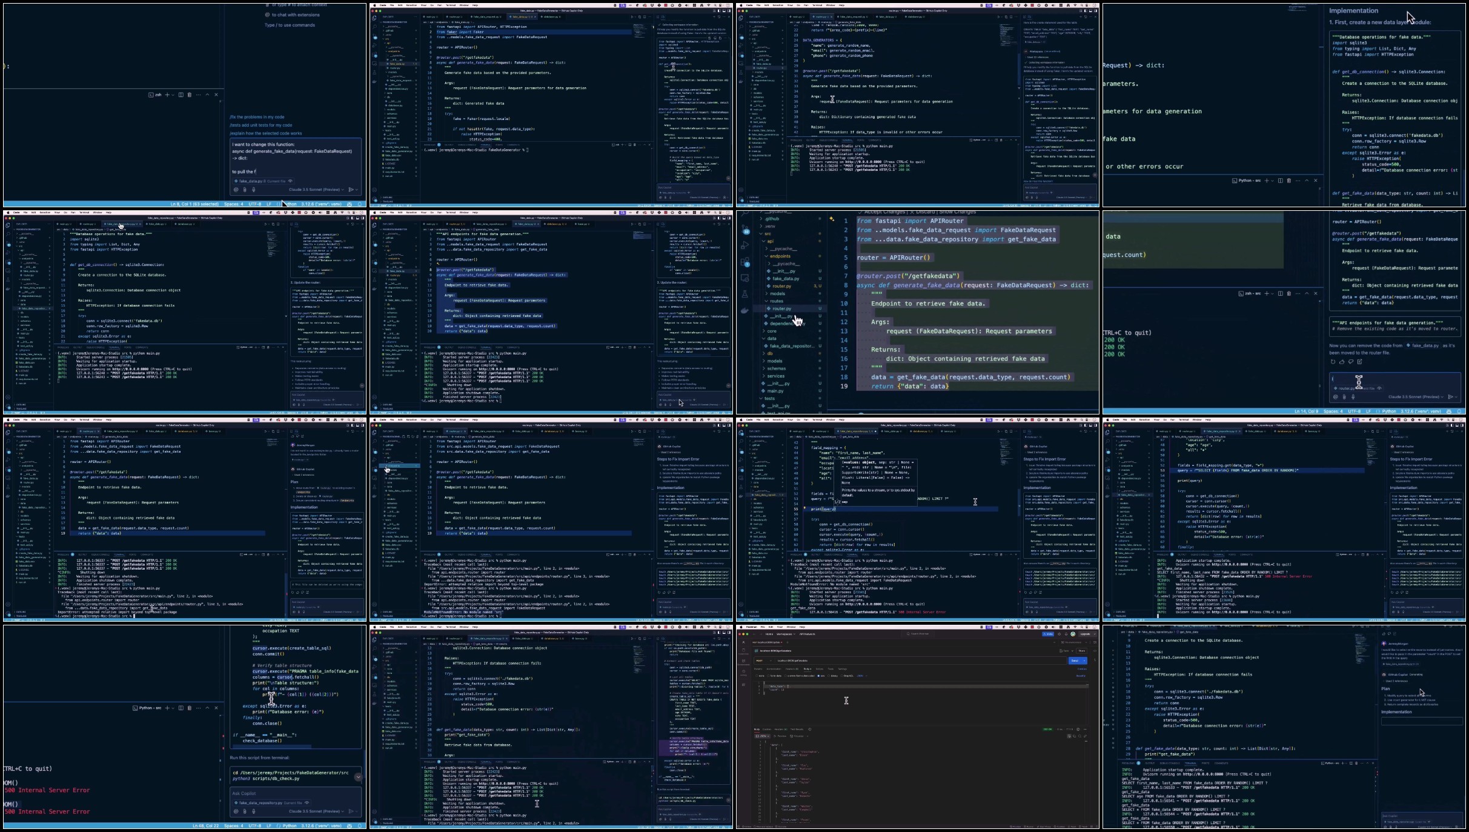Screen dimensions: 1469x832
Task: Attach context with paperclip under 'to pull the f'
Action: 245,190
